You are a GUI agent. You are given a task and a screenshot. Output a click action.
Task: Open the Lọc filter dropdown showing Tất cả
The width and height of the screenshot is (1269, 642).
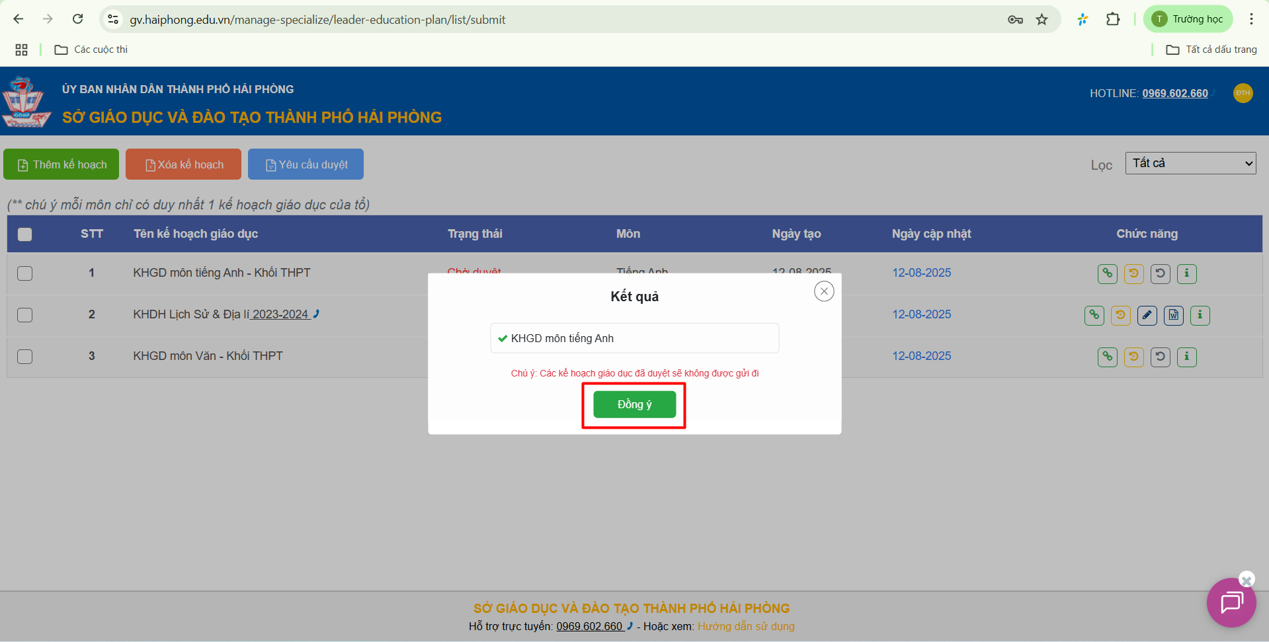1190,163
